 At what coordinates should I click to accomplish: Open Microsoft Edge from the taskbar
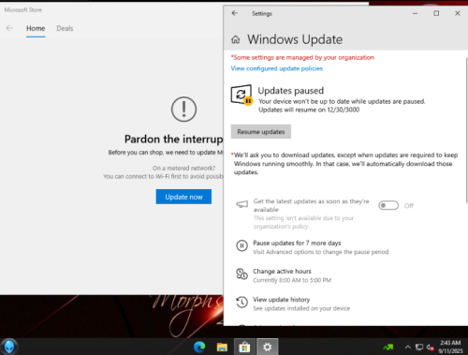click(x=199, y=347)
